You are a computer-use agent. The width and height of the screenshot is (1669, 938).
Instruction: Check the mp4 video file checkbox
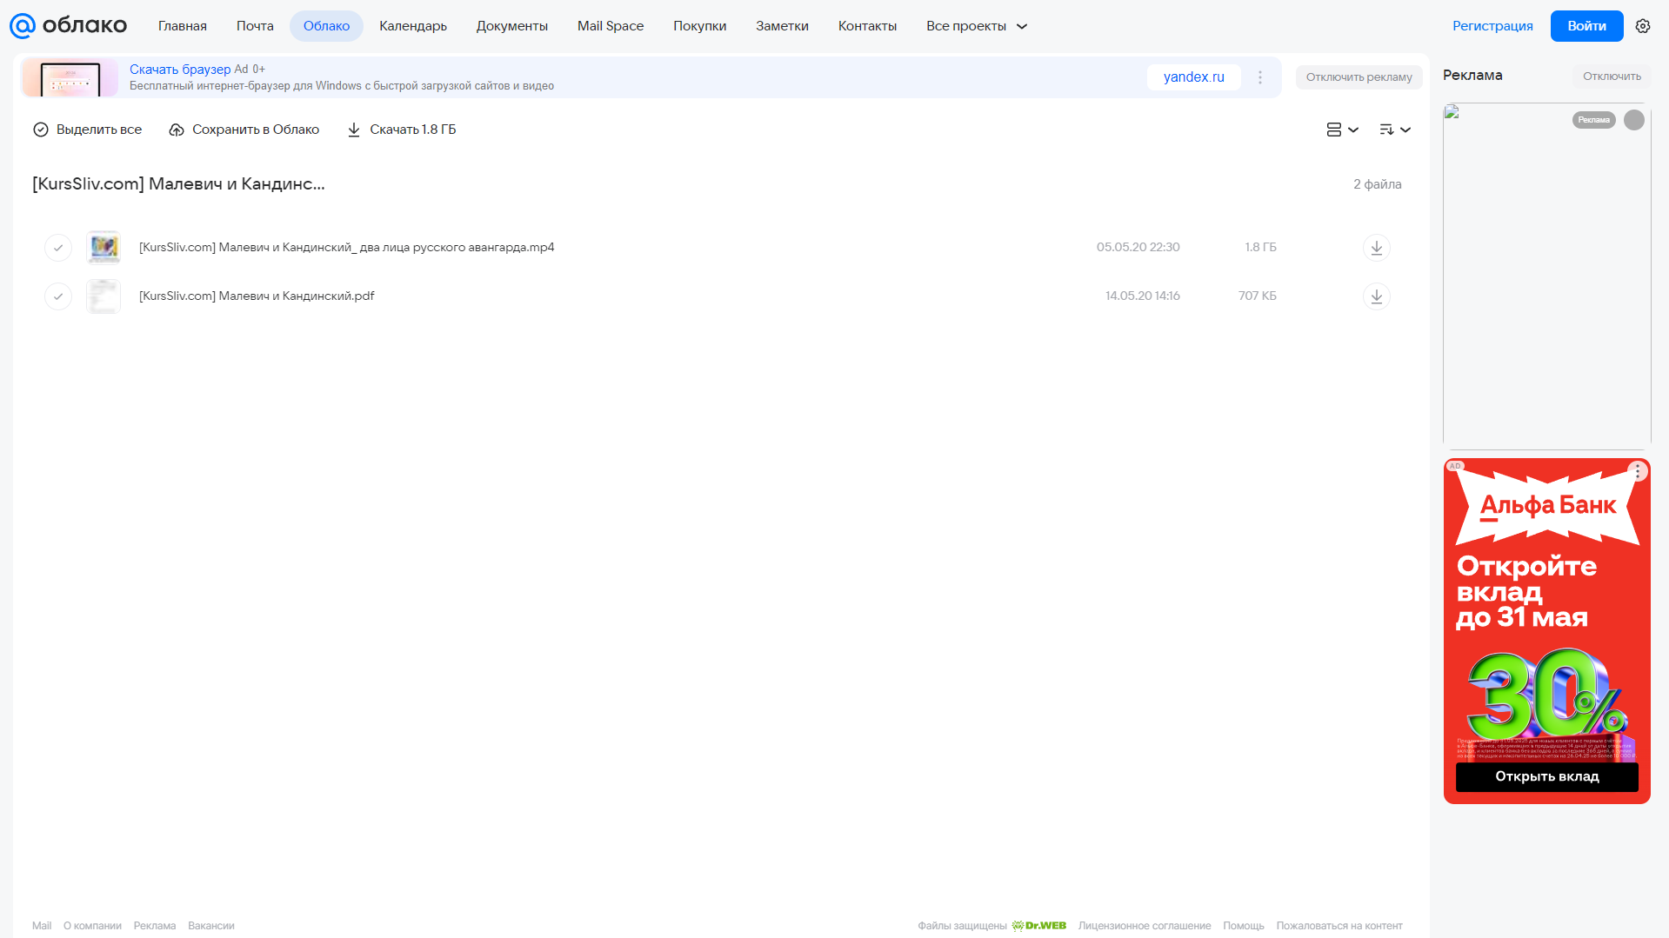click(58, 248)
